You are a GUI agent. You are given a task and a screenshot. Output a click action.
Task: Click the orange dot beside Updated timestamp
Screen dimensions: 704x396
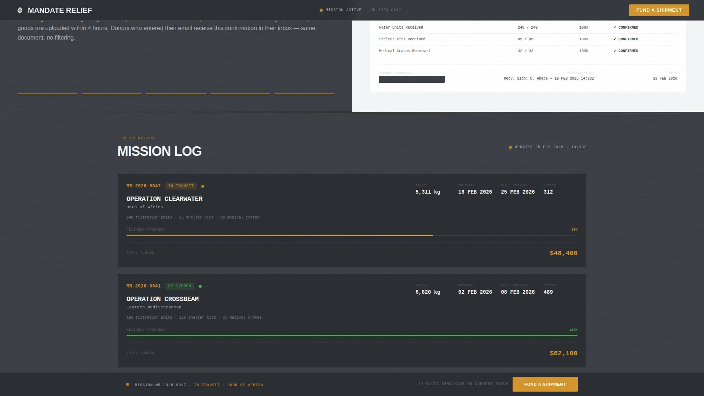pyautogui.click(x=510, y=147)
